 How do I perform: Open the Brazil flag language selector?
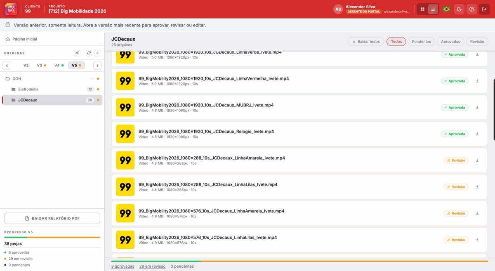(x=446, y=9)
